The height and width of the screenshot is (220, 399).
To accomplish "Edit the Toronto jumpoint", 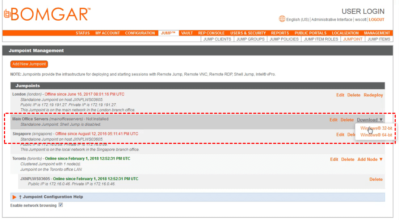I will pyautogui.click(x=334, y=159).
